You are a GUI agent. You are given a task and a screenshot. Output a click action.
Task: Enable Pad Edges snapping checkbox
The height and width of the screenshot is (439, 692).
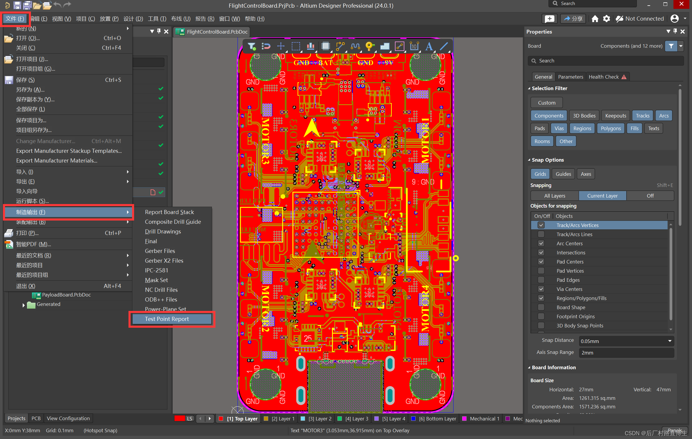click(x=541, y=280)
